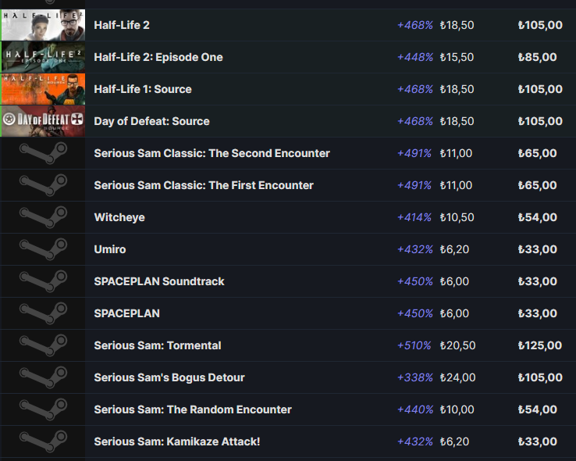This screenshot has width=576, height=461.
Task: Click new price ₺85,00 for Episode One
Action: [x=538, y=57]
